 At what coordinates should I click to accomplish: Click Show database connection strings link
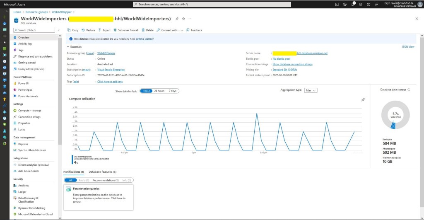292,64
